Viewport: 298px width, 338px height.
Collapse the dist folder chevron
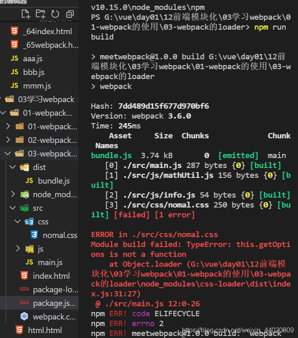[x=13, y=167]
